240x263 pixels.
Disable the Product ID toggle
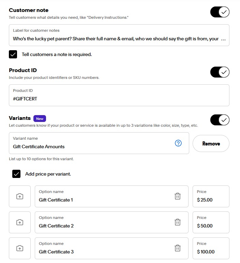[x=220, y=72]
